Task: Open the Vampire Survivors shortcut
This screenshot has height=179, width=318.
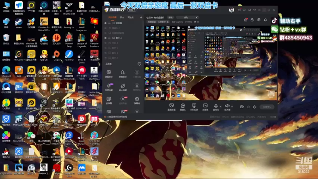Action: click(x=94, y=41)
